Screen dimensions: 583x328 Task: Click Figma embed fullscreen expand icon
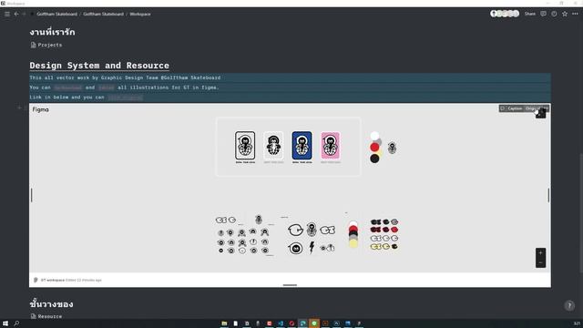coord(540,114)
